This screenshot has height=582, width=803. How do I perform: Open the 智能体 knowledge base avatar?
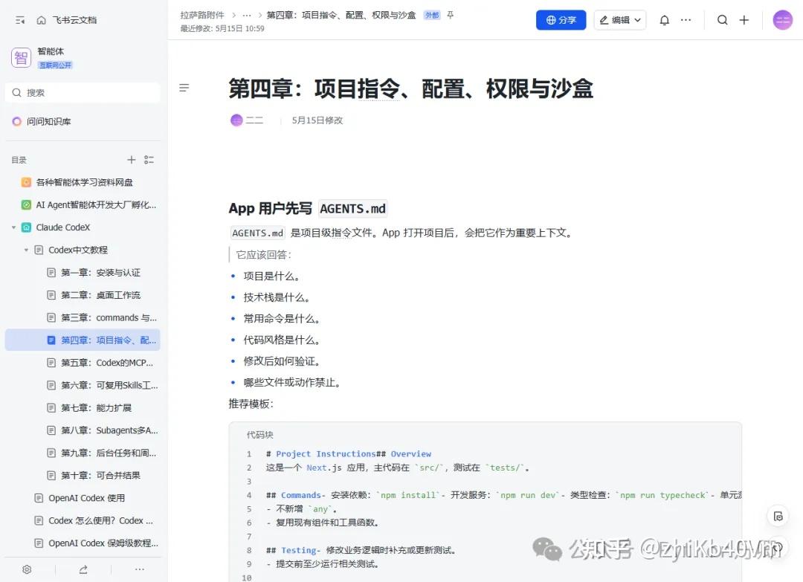pyautogui.click(x=21, y=57)
